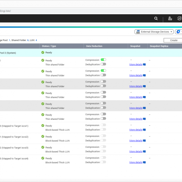Open the background tasks stack icon
This screenshot has height=182, width=182.
point(170,18)
